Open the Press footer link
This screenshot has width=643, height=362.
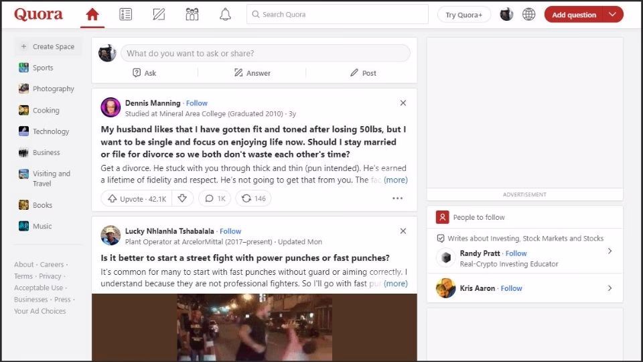point(62,299)
